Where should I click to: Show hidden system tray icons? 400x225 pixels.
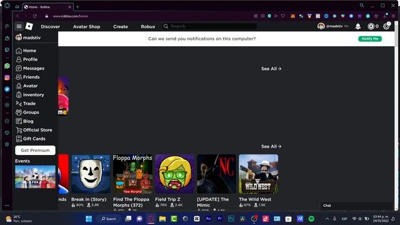(x=327, y=219)
